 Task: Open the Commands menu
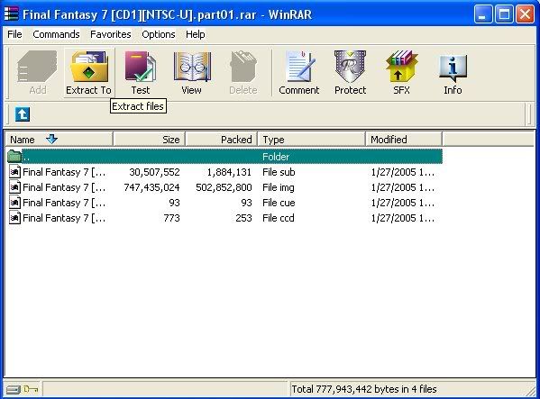pyautogui.click(x=56, y=34)
